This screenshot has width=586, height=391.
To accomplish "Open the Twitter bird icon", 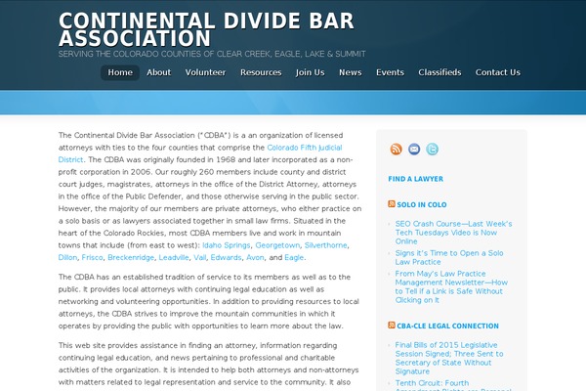I will point(432,149).
